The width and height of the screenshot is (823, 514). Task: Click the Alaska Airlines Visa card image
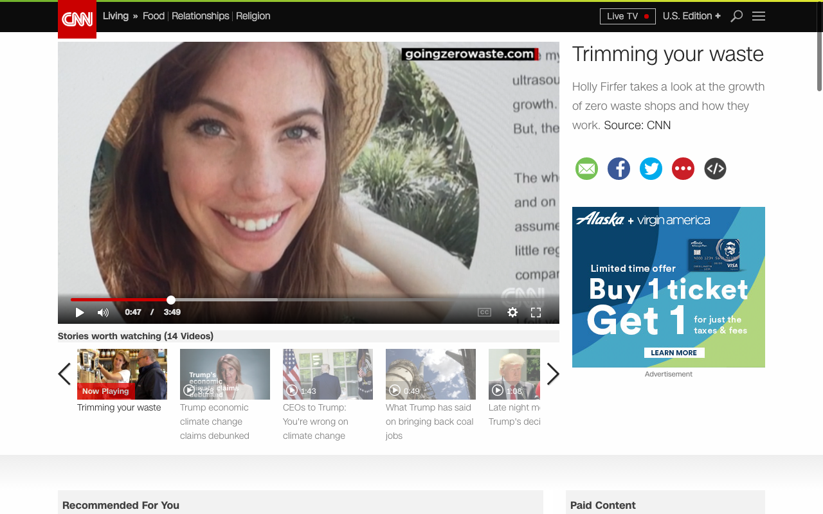coord(714,255)
